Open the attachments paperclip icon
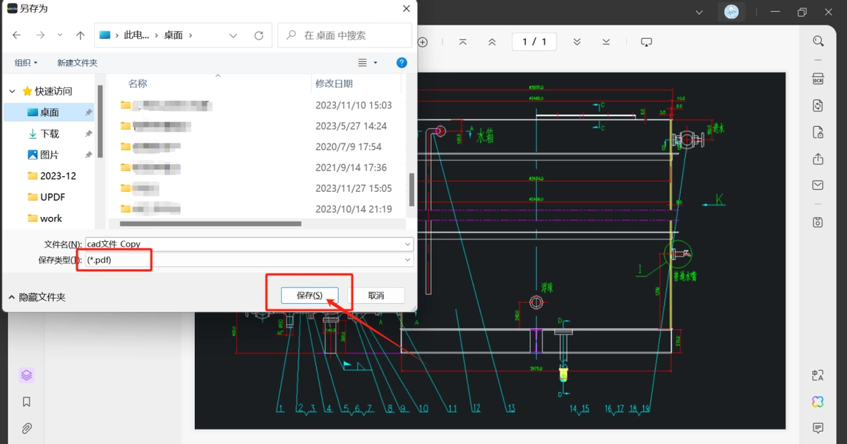 pyautogui.click(x=26, y=428)
